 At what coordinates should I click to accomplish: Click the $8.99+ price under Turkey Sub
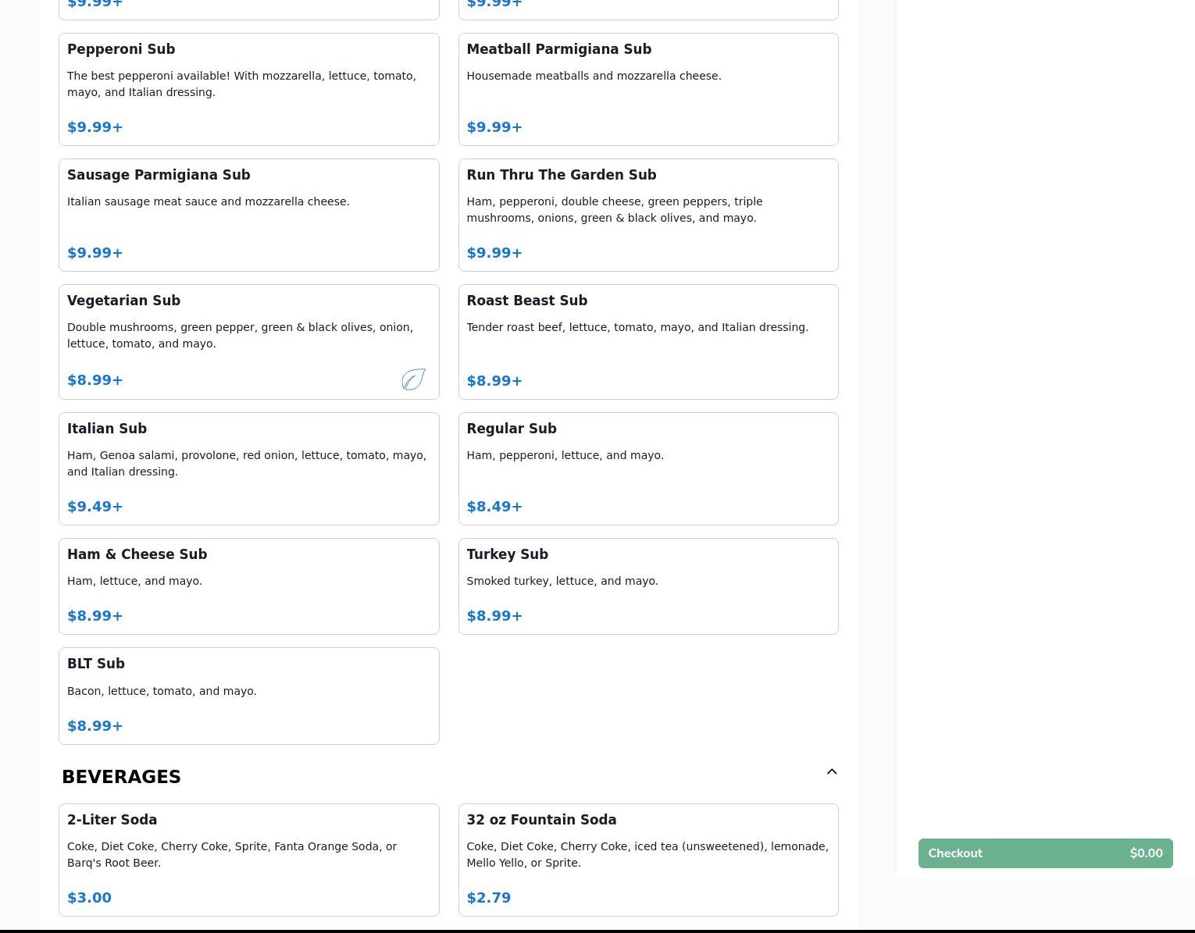pyautogui.click(x=494, y=616)
